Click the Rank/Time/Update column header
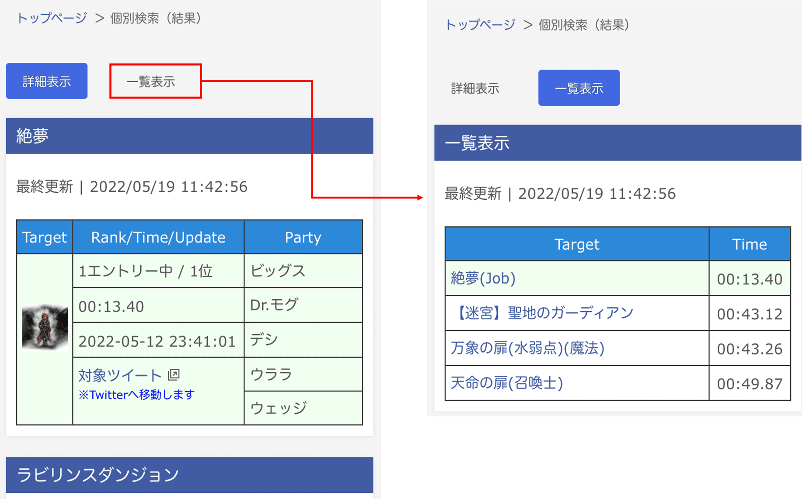802x499 pixels. click(x=158, y=237)
